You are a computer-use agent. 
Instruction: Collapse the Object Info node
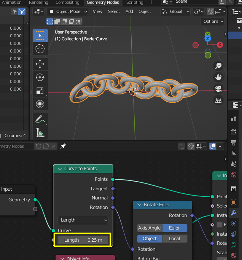(x=62, y=258)
